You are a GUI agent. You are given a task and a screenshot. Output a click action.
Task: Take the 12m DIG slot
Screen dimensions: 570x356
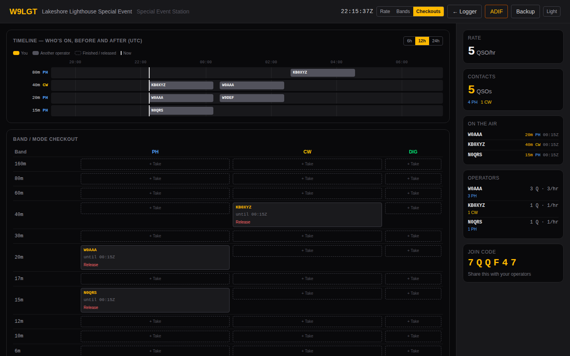pyautogui.click(x=413, y=322)
